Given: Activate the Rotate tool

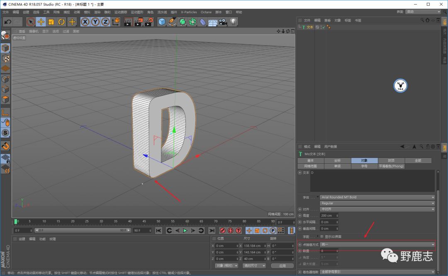Looking at the screenshot, I should pyautogui.click(x=61, y=22).
